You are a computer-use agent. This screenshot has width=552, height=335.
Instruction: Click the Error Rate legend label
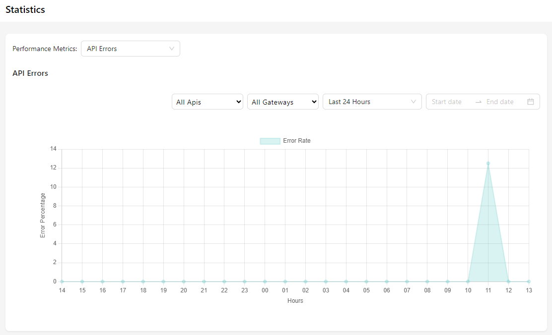point(296,141)
